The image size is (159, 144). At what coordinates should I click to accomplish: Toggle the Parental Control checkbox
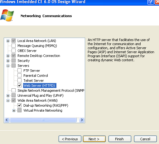click(19, 75)
